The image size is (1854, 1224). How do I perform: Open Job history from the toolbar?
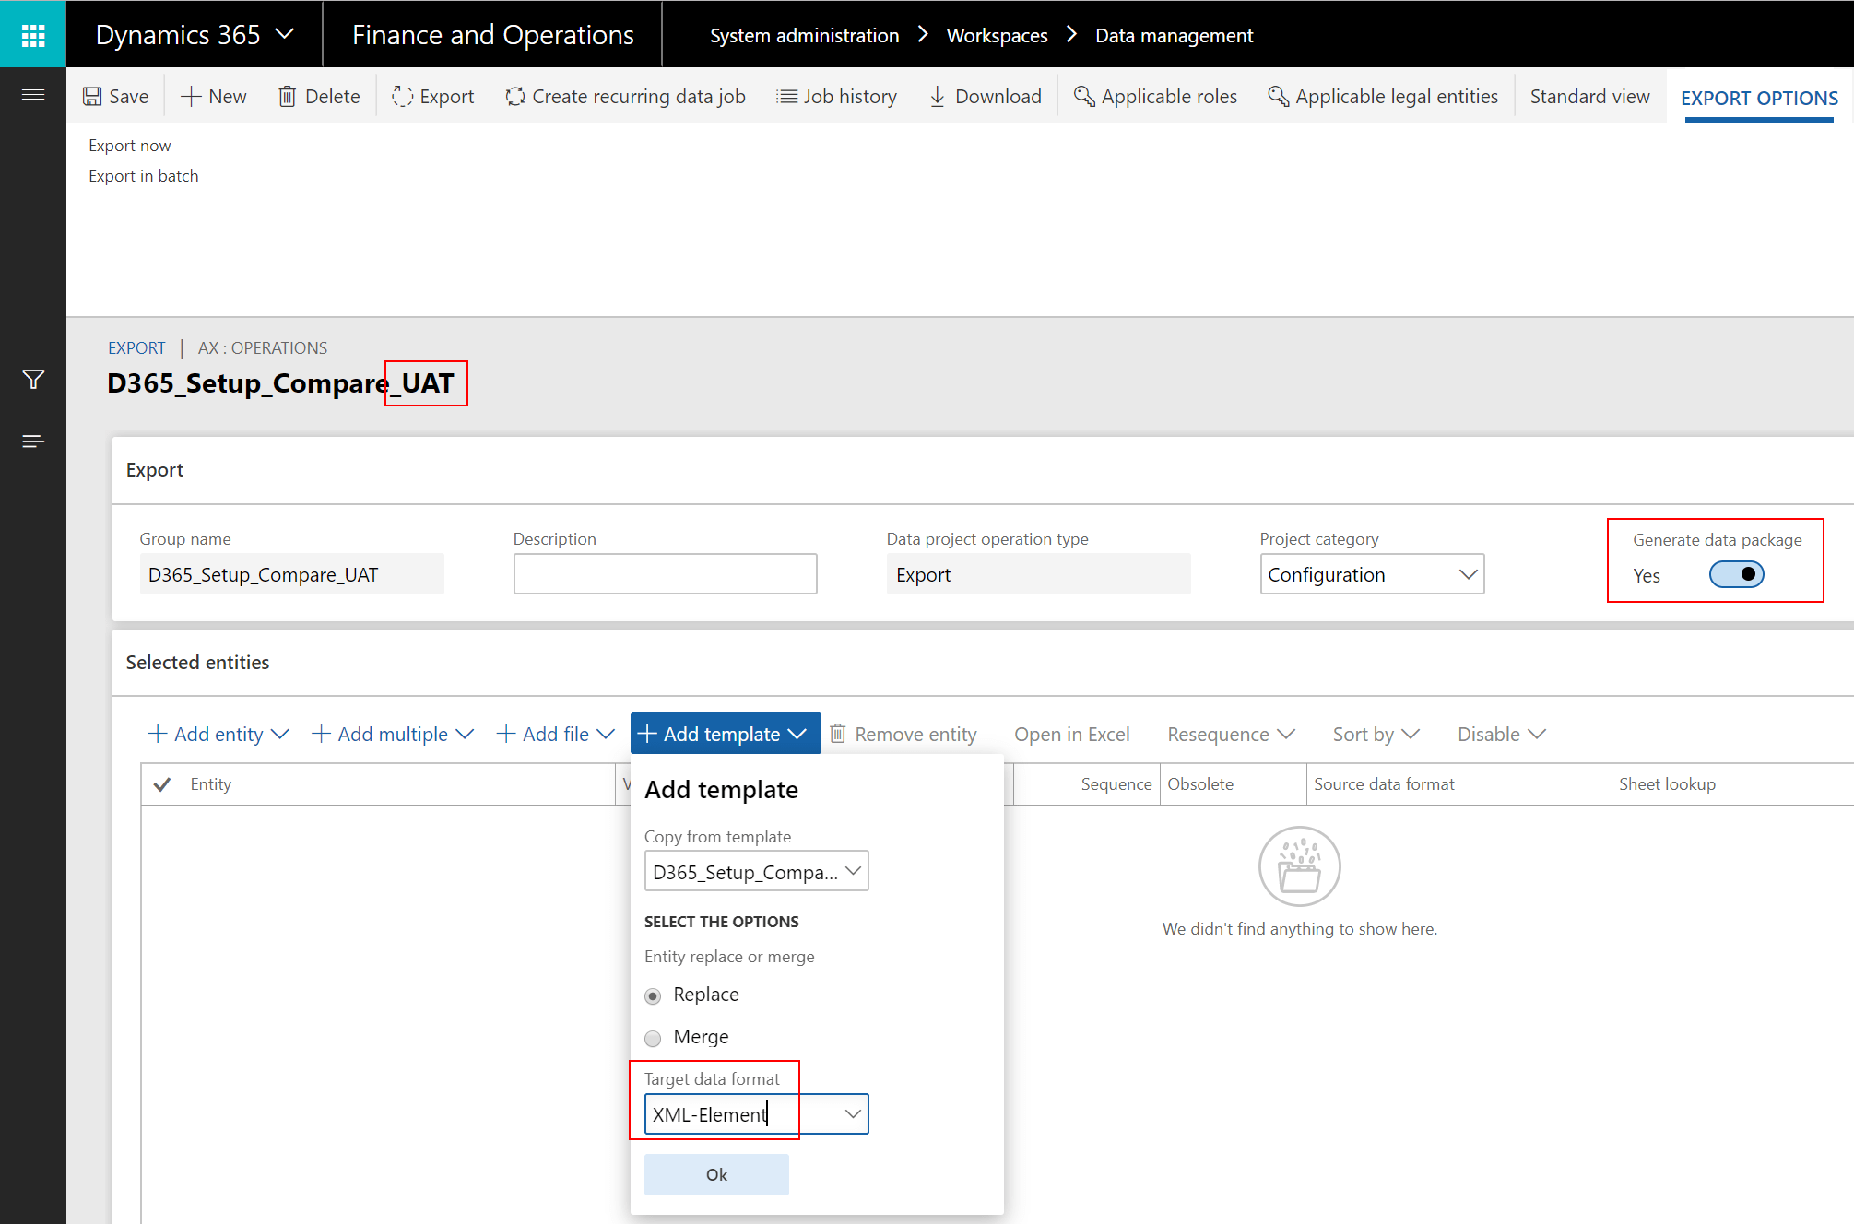pos(786,96)
